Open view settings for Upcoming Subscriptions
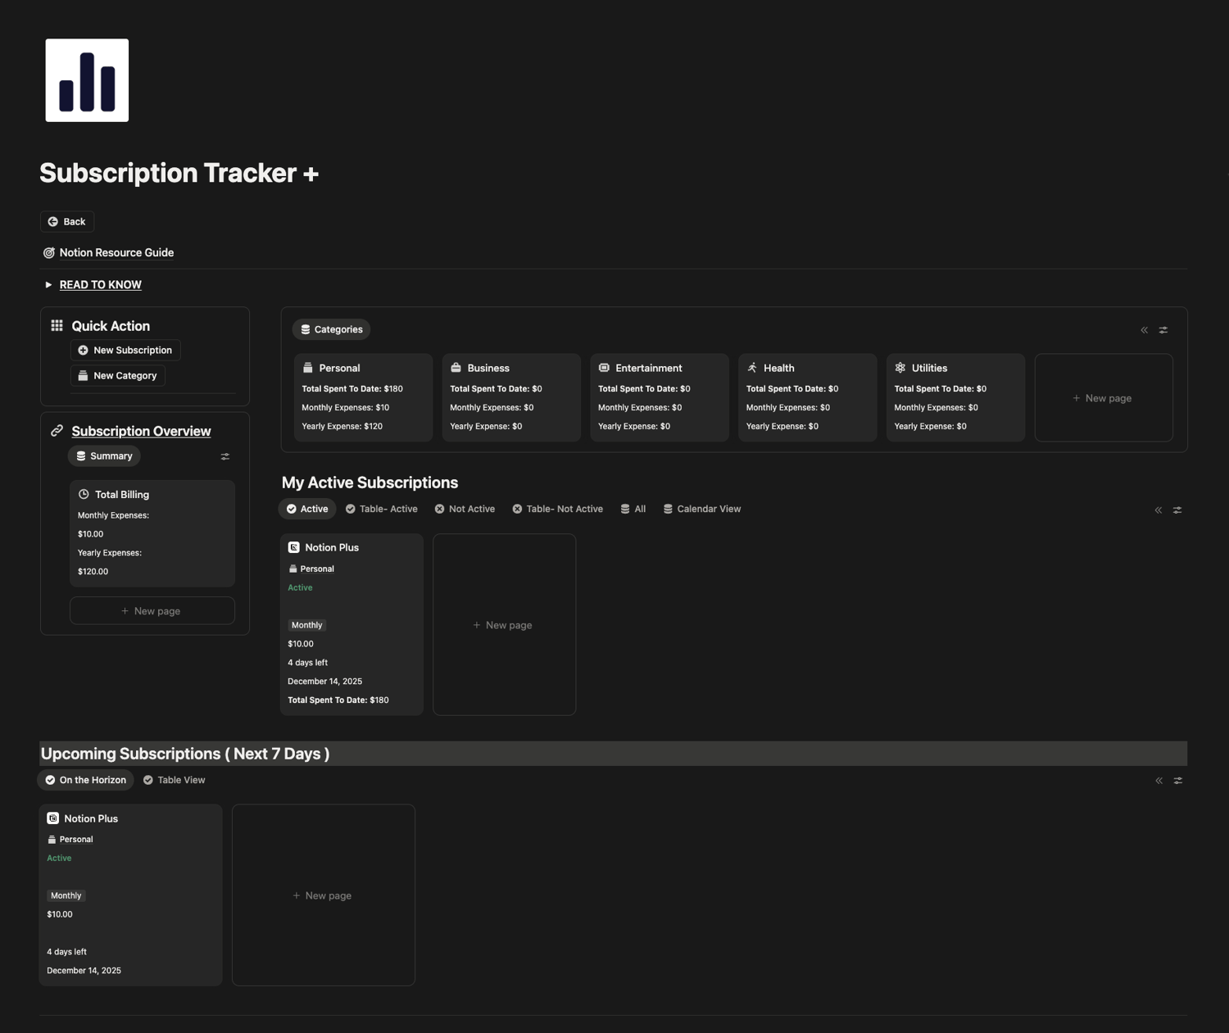Screen dimensions: 1229x1033 1178,781
